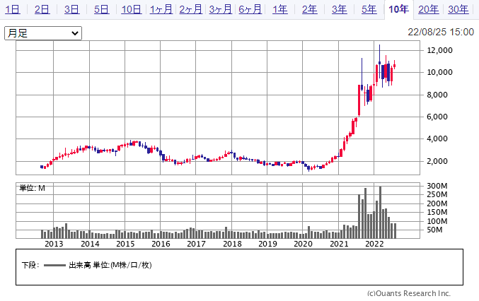This screenshot has width=479, height=301.
Task: Show the 3年 chart range
Action: coord(340,9)
